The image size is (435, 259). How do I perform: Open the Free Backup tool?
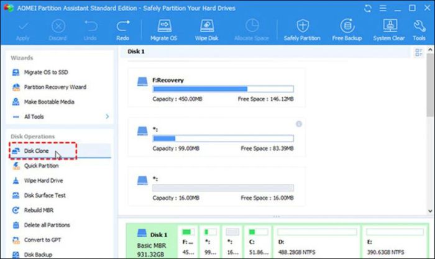347,30
